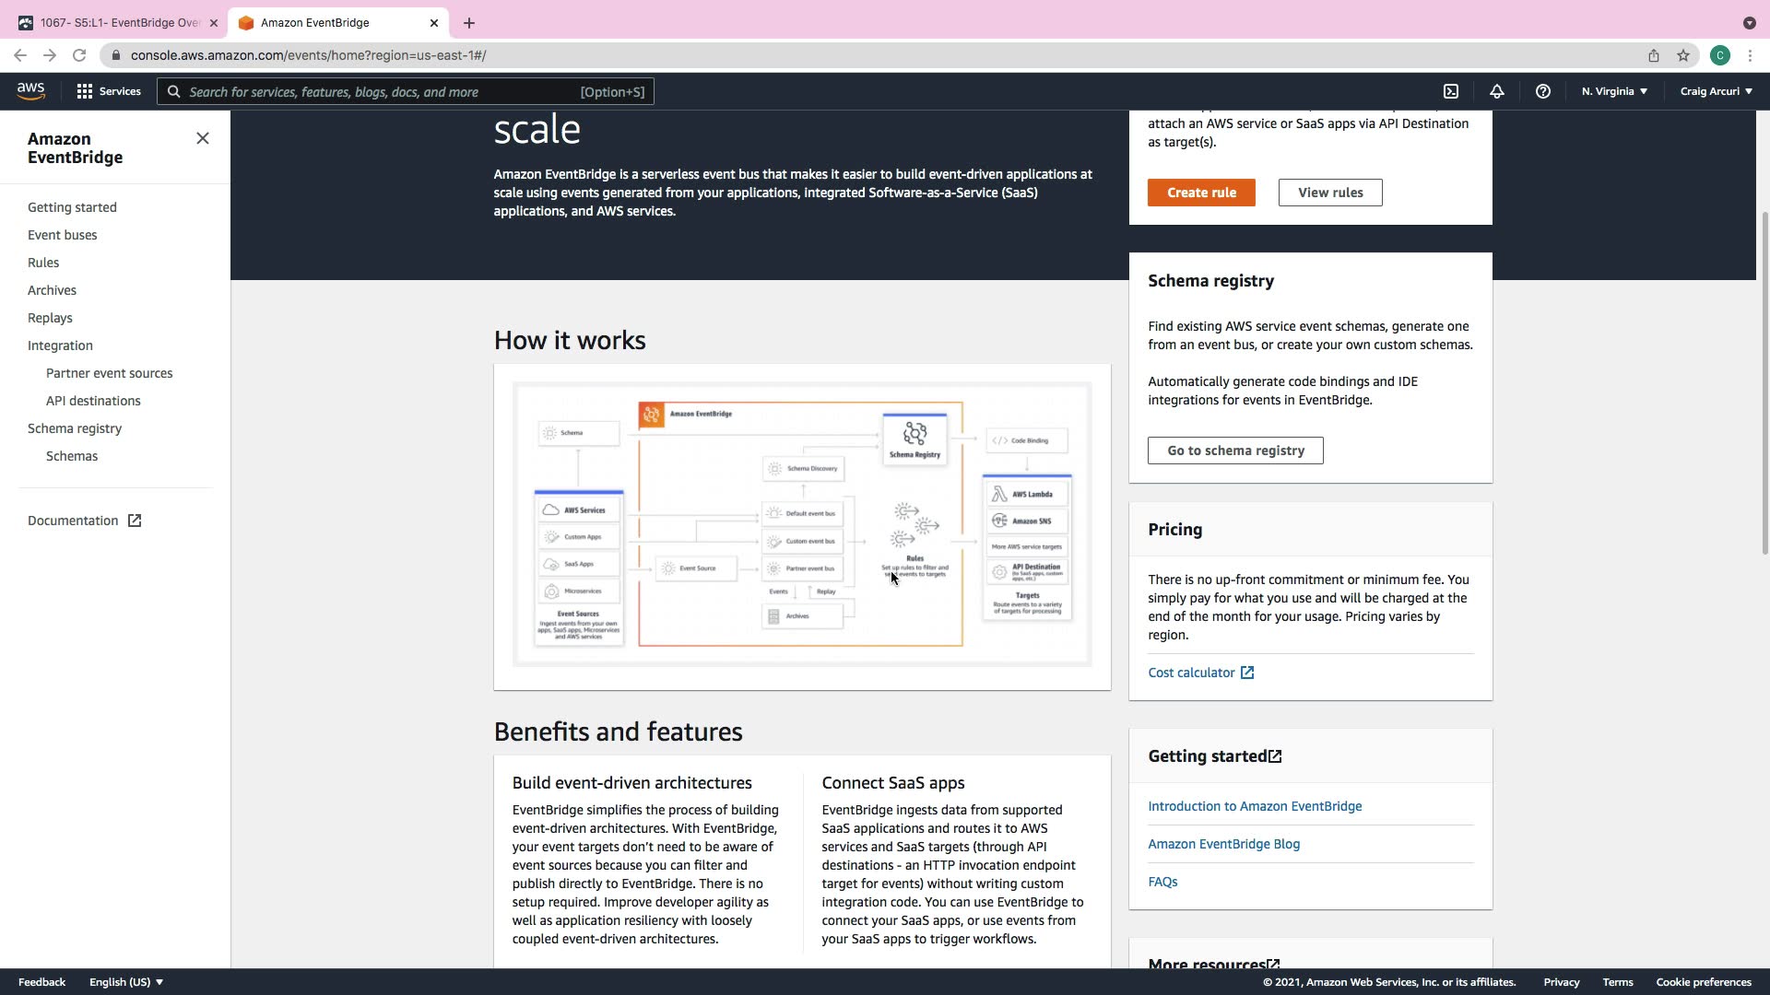Click the notifications bell icon

pos(1496,91)
